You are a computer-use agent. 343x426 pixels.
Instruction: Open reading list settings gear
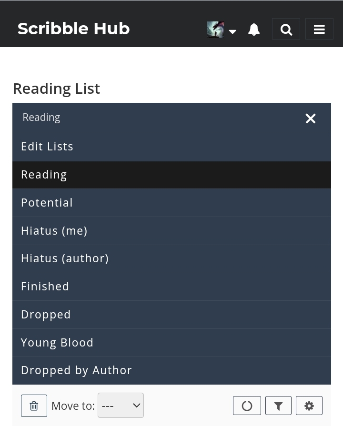point(309,406)
